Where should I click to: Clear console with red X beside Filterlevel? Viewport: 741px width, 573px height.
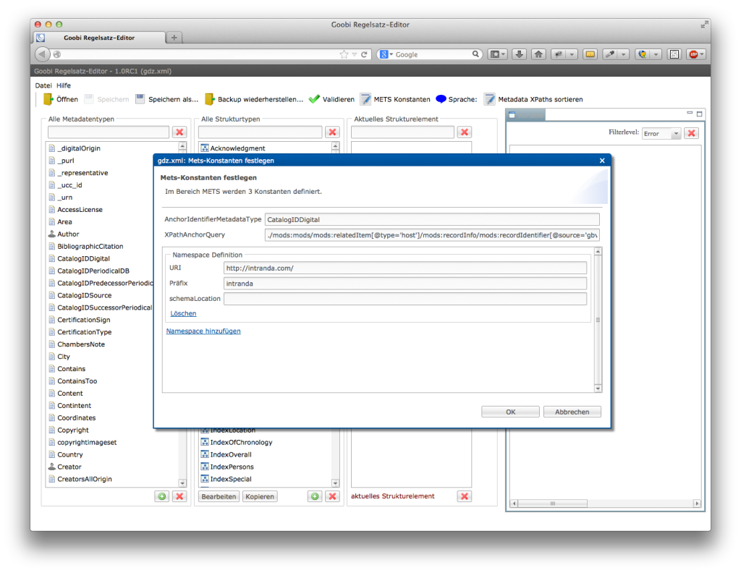[x=691, y=133]
